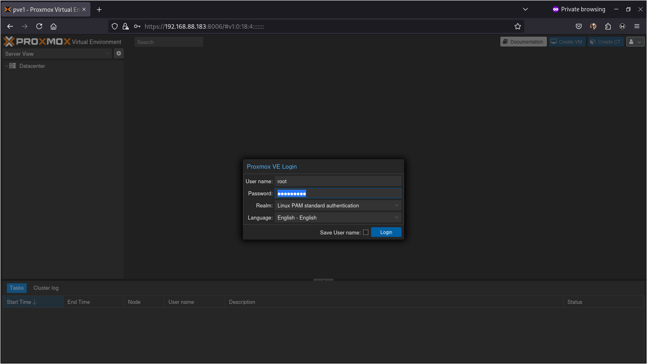Click the Create VM button
This screenshot has height=364, width=647.
click(567, 42)
